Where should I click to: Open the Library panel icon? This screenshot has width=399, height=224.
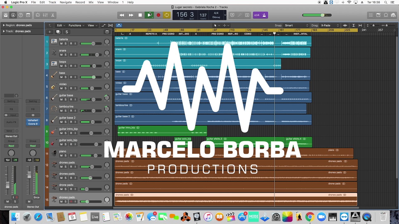click(x=6, y=15)
